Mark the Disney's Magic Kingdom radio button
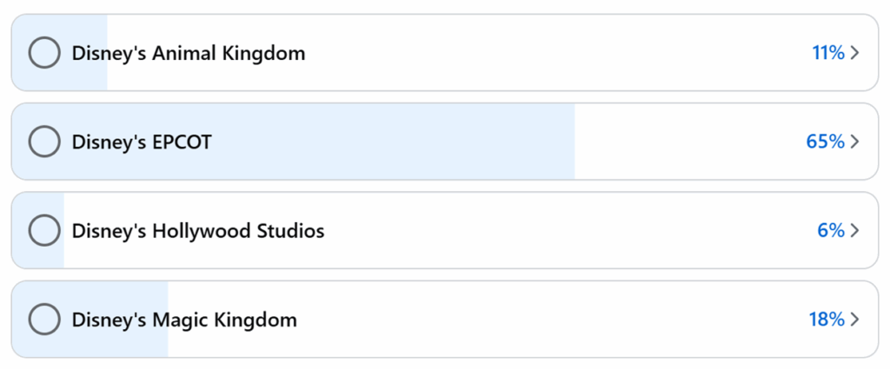The image size is (890, 369). point(43,320)
